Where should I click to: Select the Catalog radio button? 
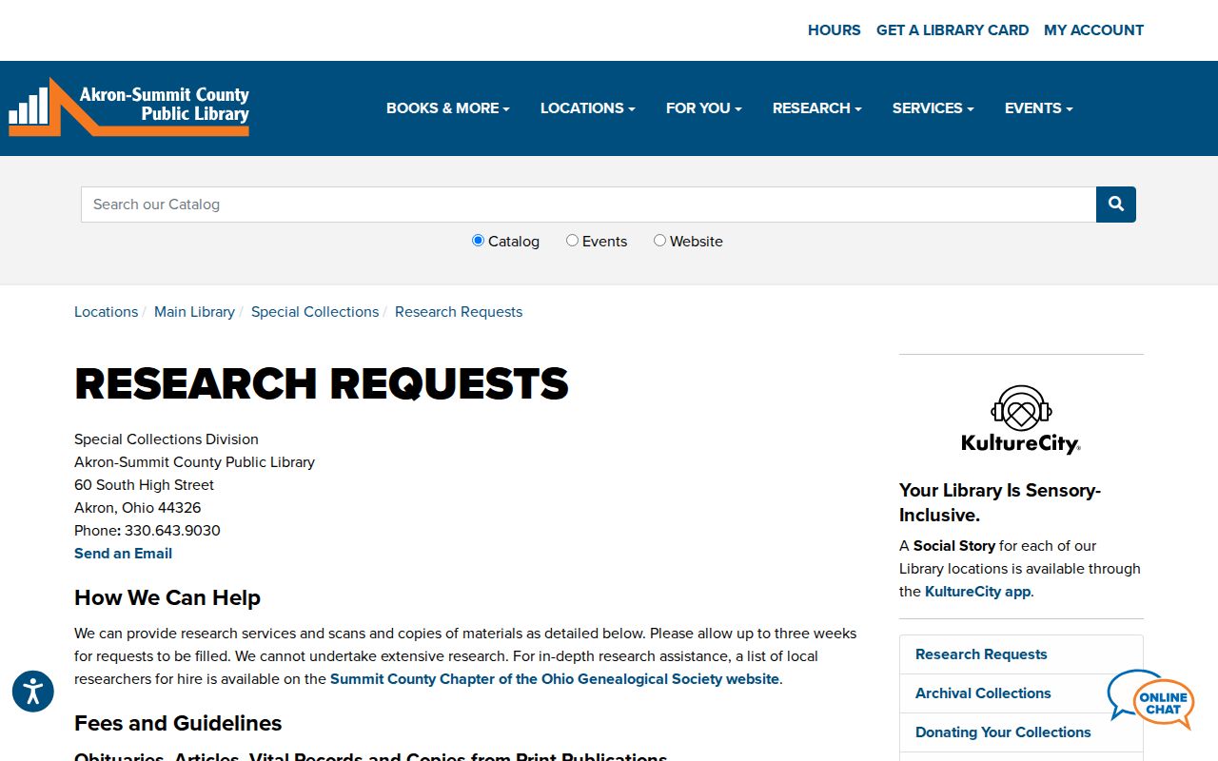pyautogui.click(x=479, y=241)
